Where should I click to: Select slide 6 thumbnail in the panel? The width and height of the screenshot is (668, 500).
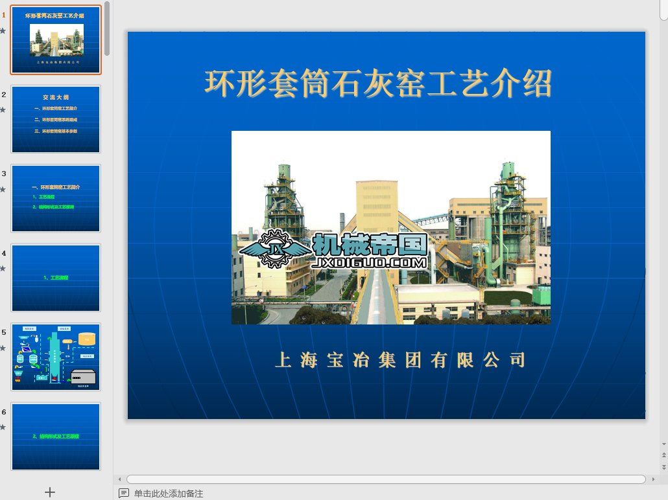point(56,437)
